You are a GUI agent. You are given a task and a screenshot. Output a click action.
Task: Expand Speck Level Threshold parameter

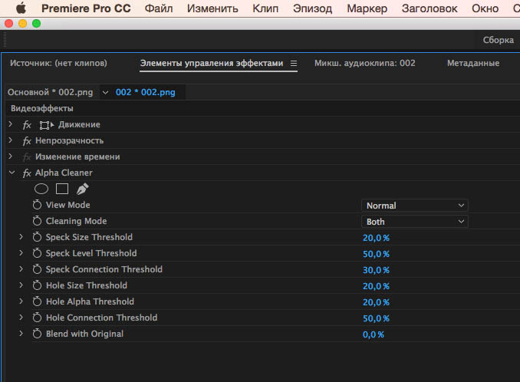[21, 252]
